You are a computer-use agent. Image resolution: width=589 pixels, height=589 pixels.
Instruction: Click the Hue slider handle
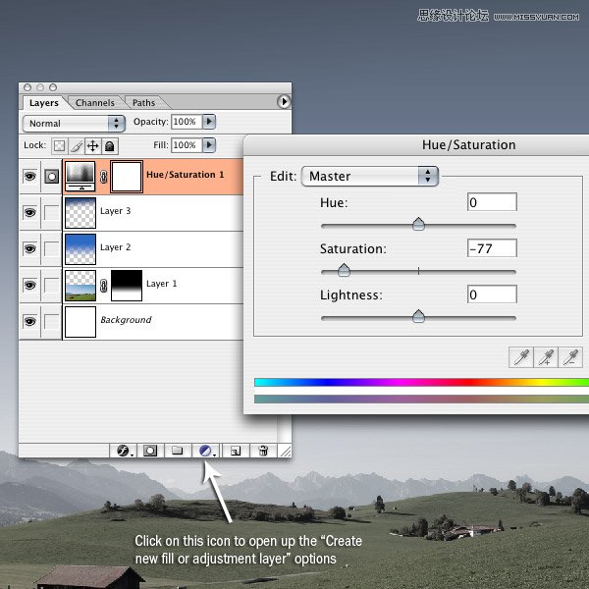(418, 224)
